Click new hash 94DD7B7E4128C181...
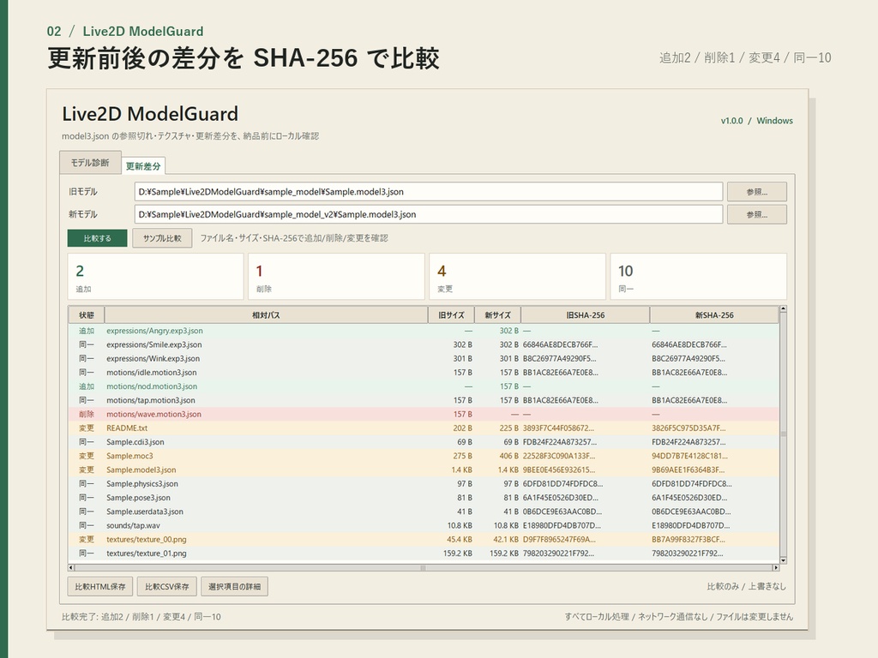 pos(689,456)
